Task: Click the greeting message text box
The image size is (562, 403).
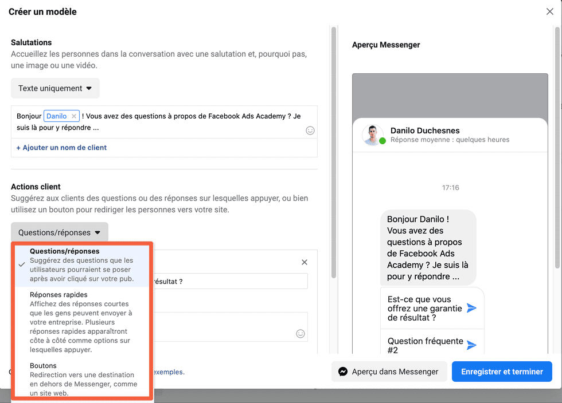Action: [165, 122]
